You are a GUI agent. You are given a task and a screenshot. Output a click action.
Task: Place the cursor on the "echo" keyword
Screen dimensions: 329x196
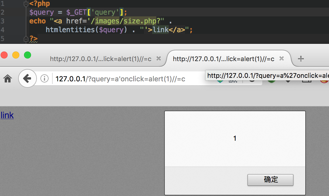tap(37, 21)
